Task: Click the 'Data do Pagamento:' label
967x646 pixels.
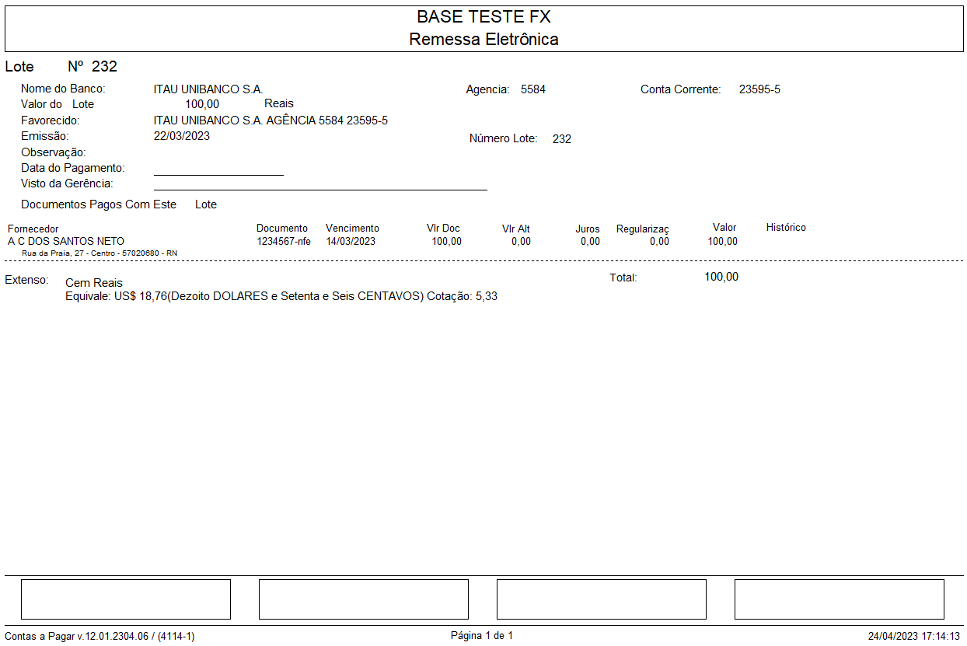Action: (x=73, y=168)
